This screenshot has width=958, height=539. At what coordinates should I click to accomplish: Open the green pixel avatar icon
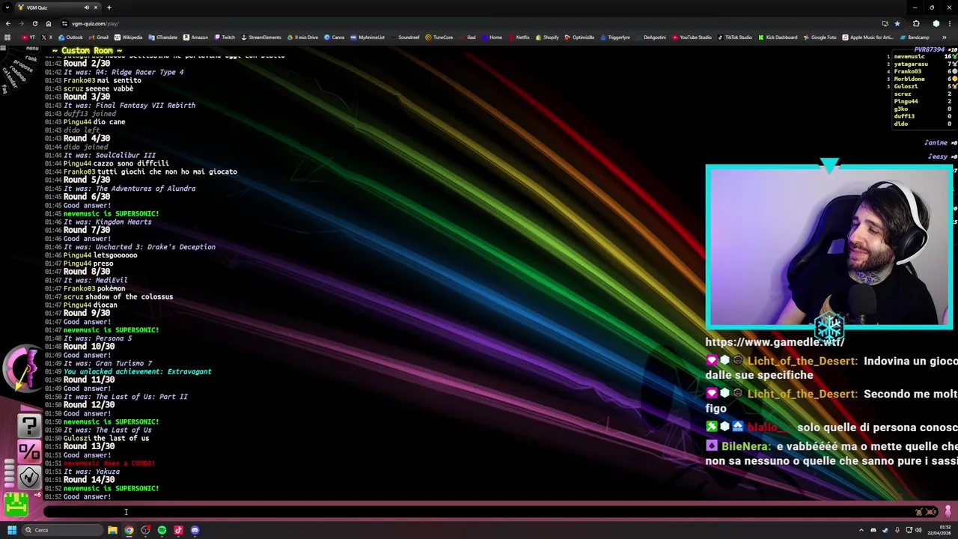pyautogui.click(x=16, y=505)
